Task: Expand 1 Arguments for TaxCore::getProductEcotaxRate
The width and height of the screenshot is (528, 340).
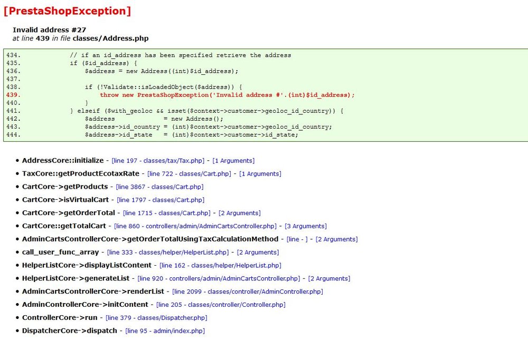Action: (x=260, y=174)
